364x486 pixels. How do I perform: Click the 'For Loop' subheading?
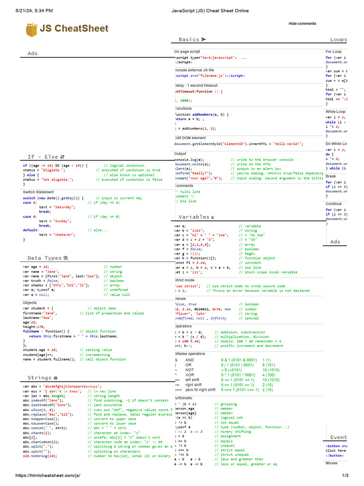click(x=333, y=51)
